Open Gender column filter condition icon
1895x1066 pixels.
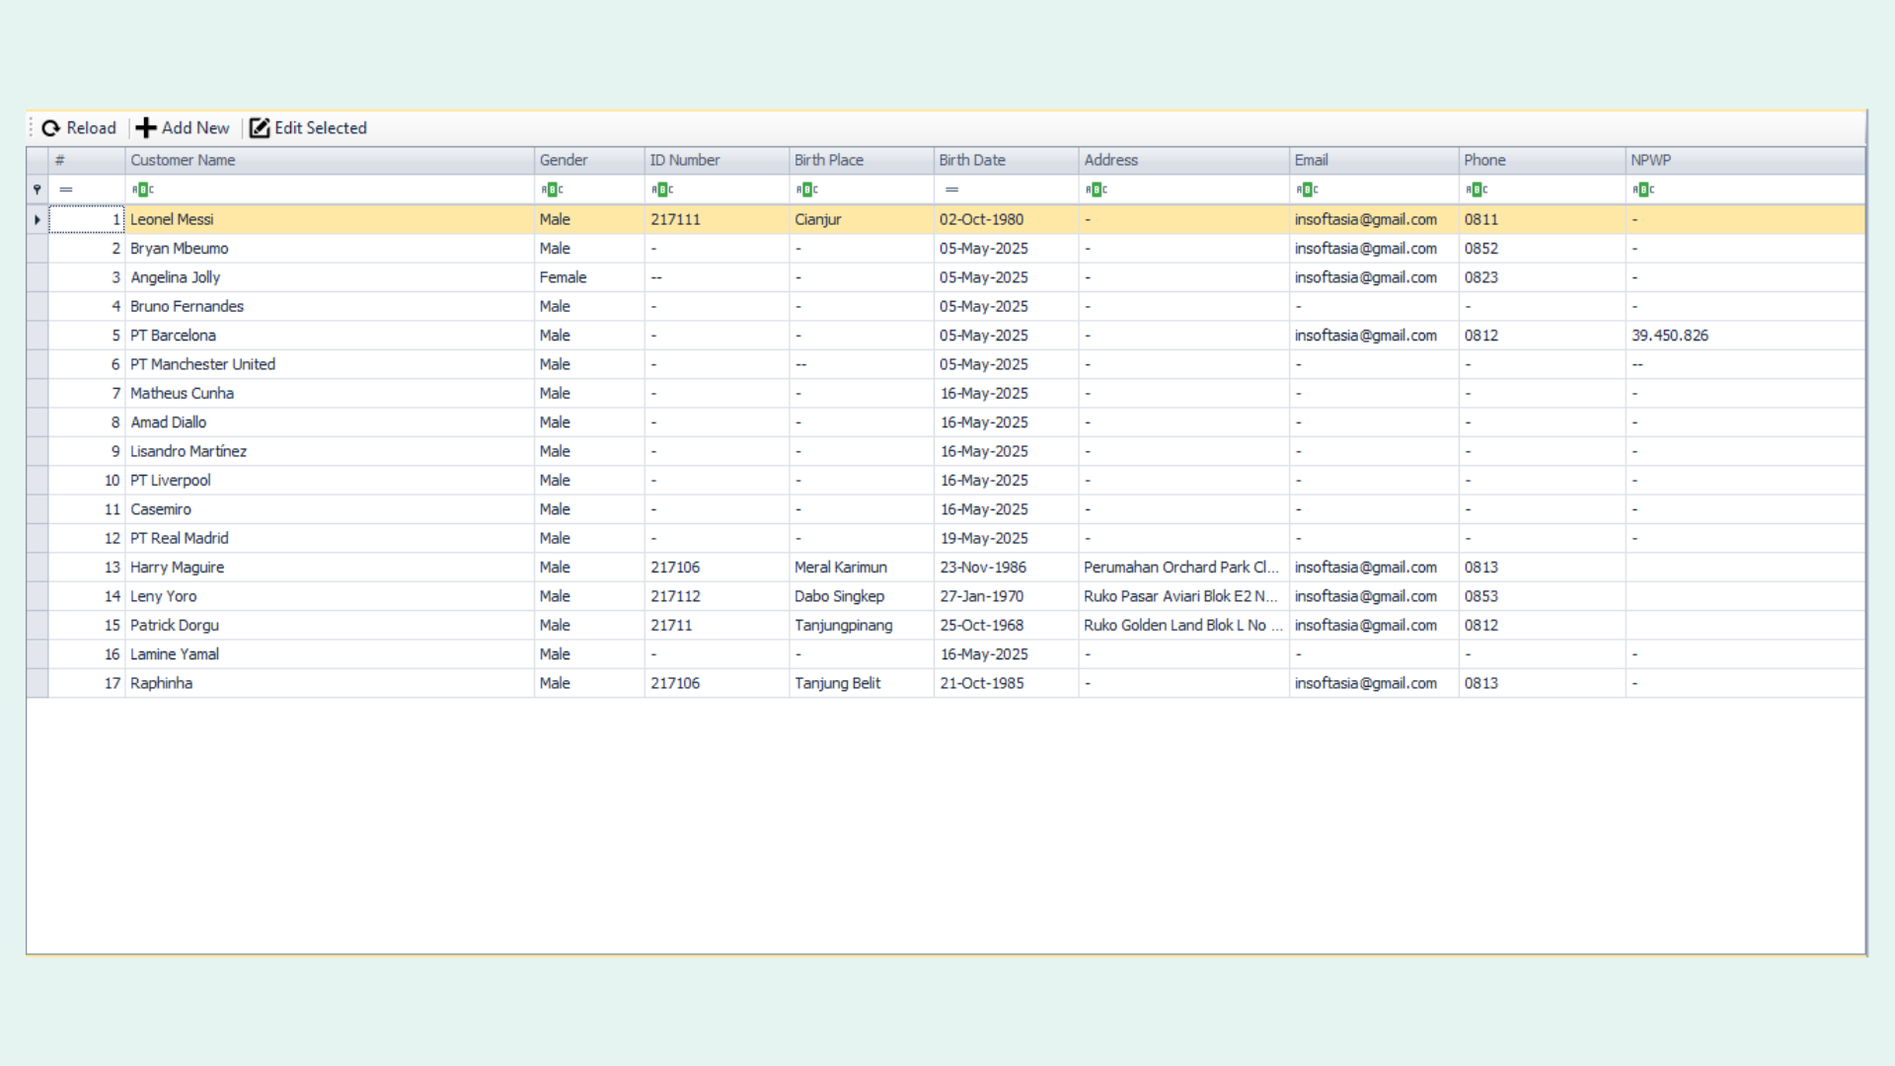[x=553, y=190]
